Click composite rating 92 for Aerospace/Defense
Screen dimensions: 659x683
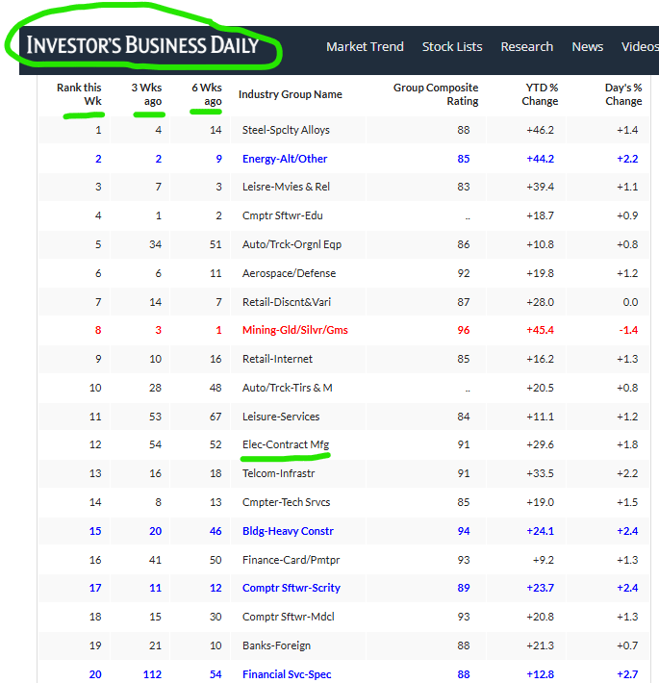click(464, 273)
